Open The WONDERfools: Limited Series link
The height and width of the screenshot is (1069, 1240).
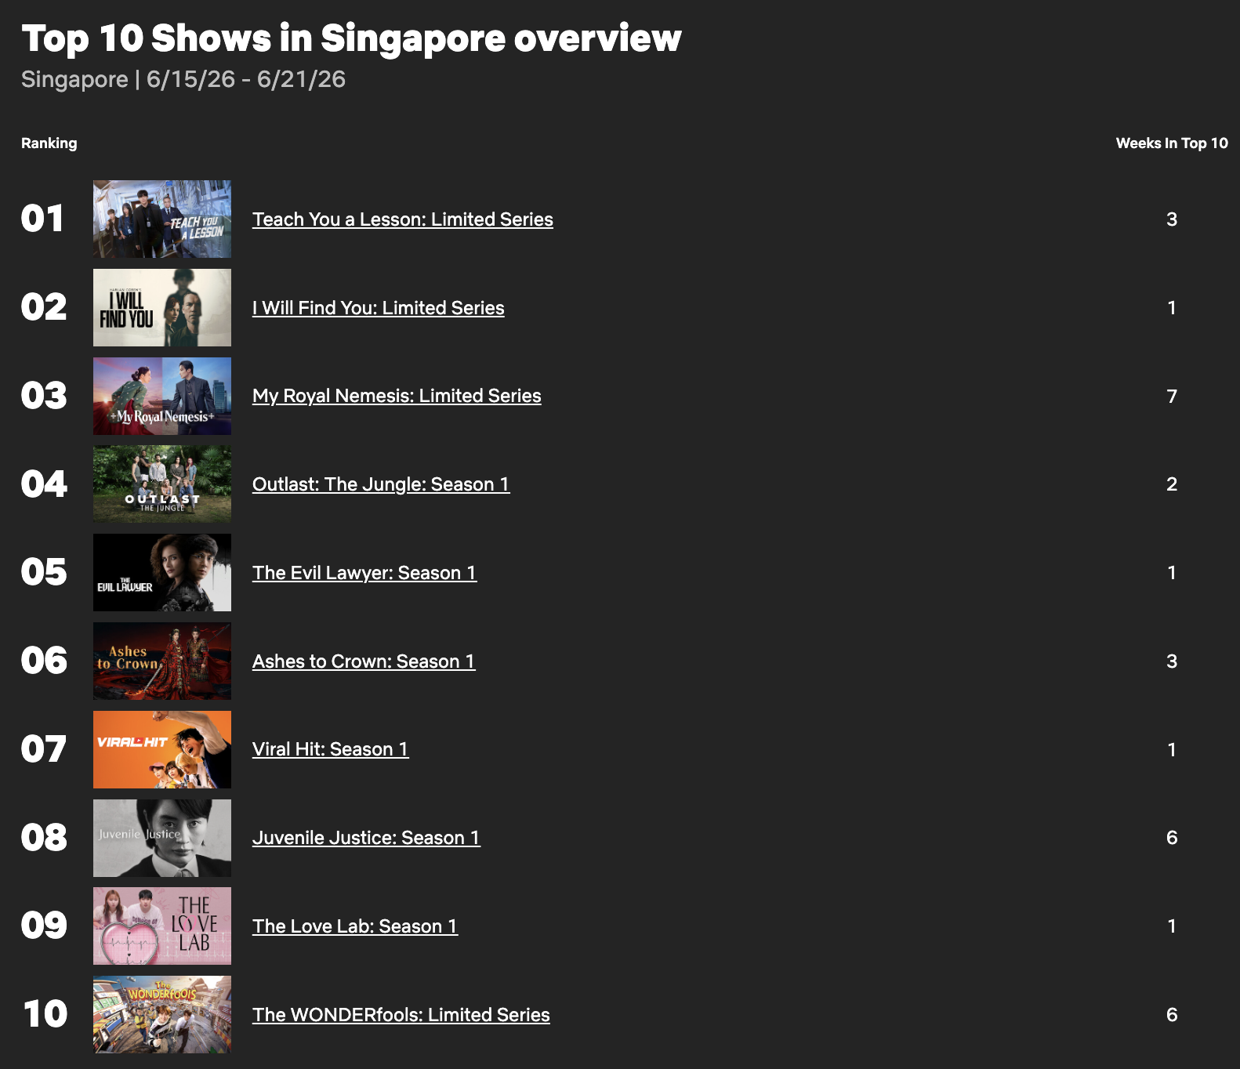pyautogui.click(x=401, y=1015)
